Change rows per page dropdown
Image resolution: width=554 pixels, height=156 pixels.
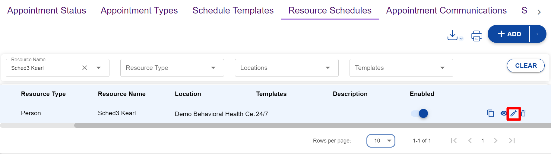(x=381, y=141)
